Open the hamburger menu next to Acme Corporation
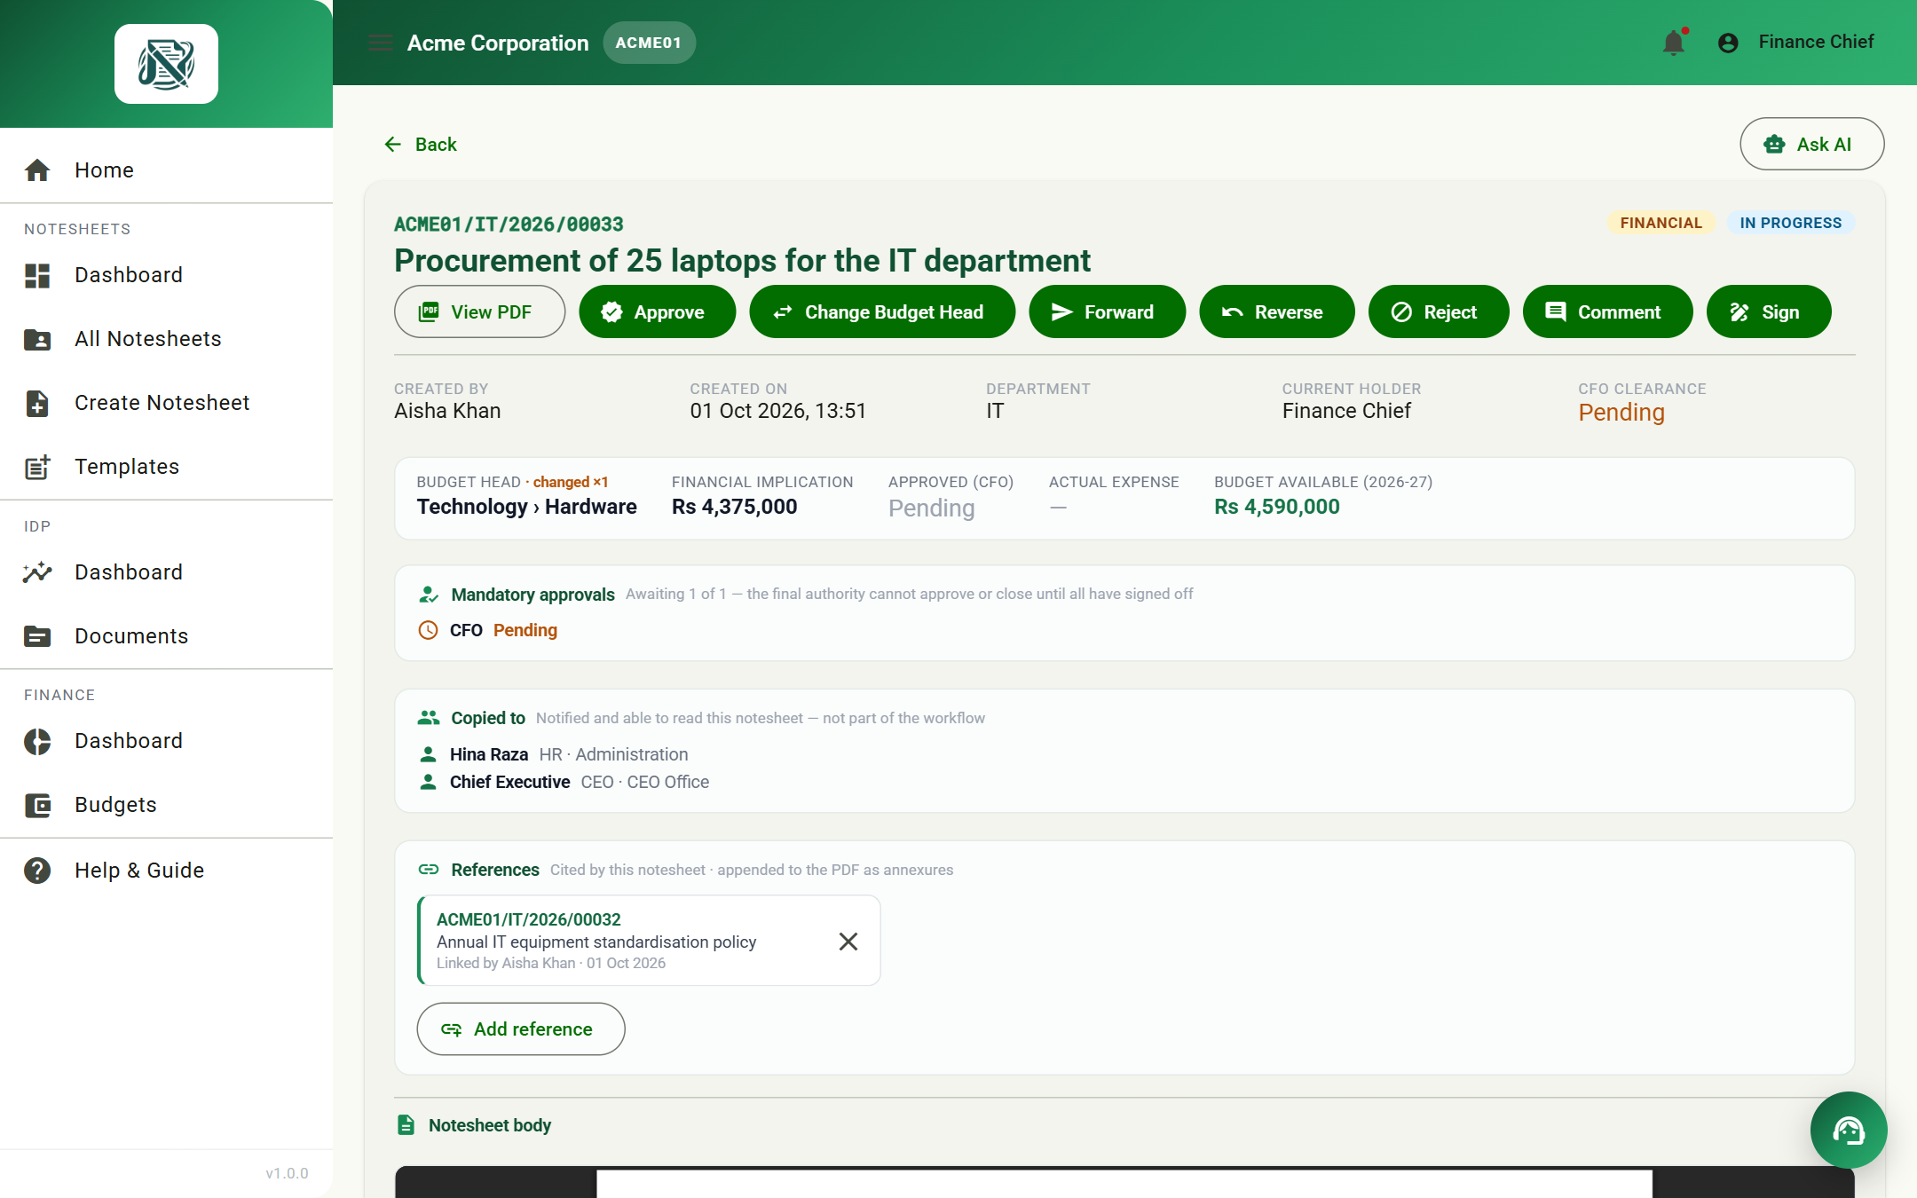 point(381,43)
